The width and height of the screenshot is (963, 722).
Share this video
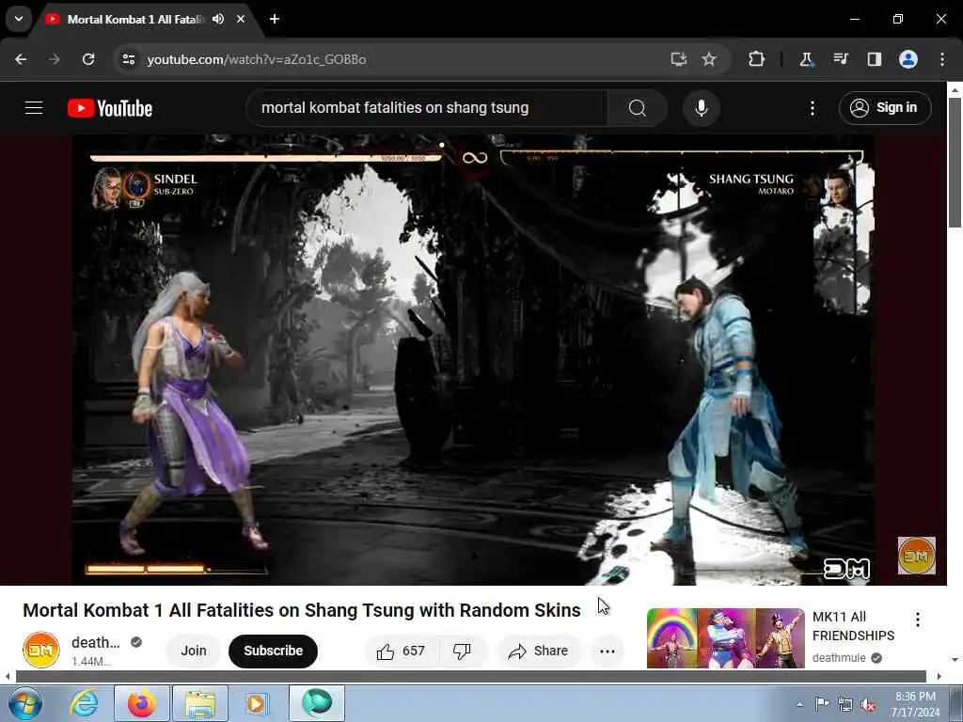coord(539,651)
